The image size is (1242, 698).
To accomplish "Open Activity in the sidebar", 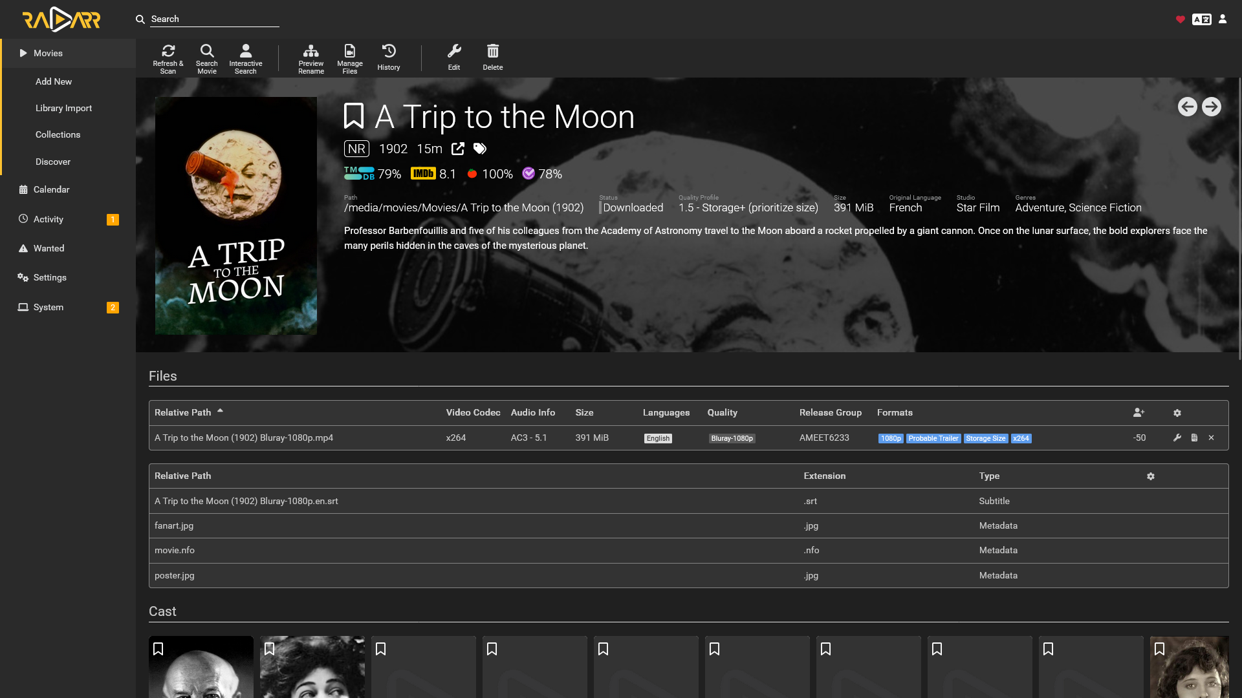I will (x=68, y=219).
